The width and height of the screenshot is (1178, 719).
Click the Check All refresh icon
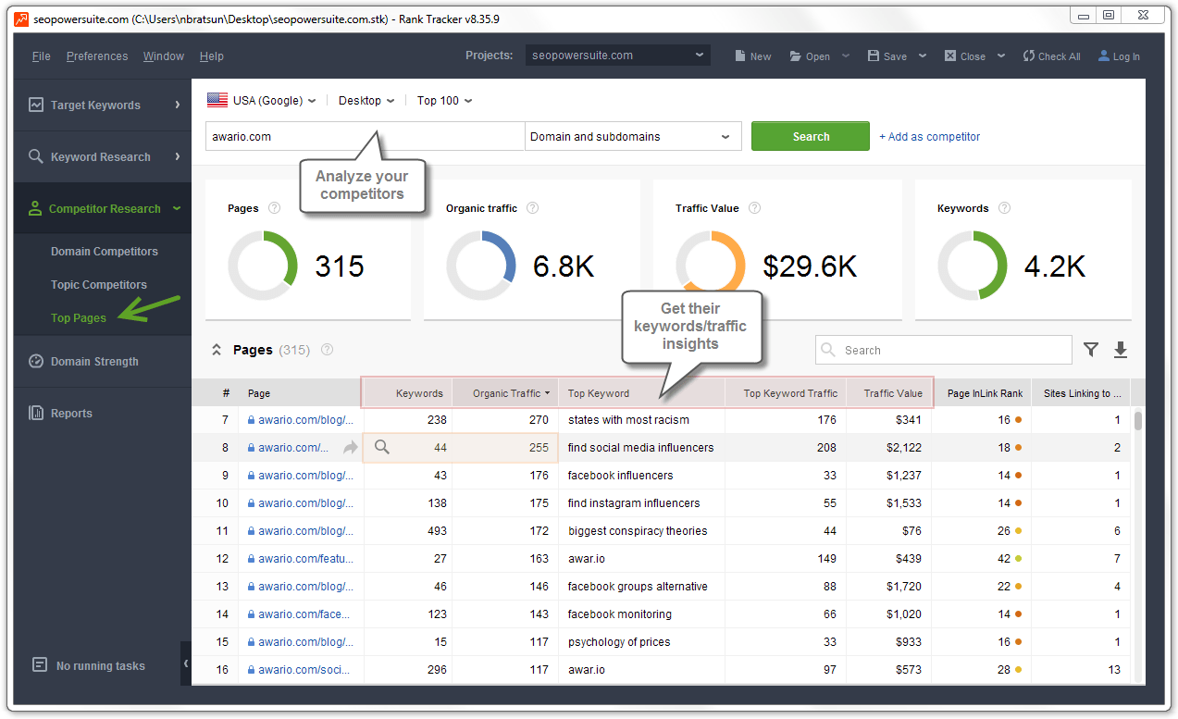pyautogui.click(x=1028, y=56)
